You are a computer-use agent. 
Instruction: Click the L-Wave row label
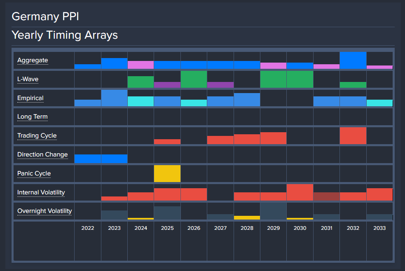click(28, 79)
